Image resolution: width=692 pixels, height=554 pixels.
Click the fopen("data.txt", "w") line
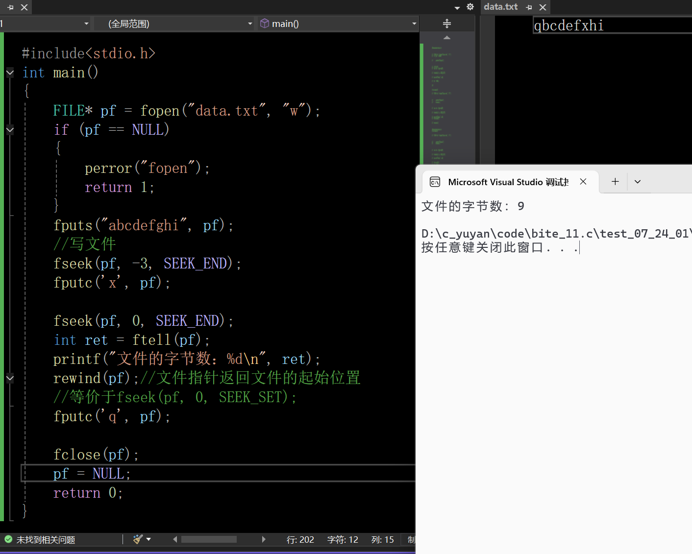[187, 111]
